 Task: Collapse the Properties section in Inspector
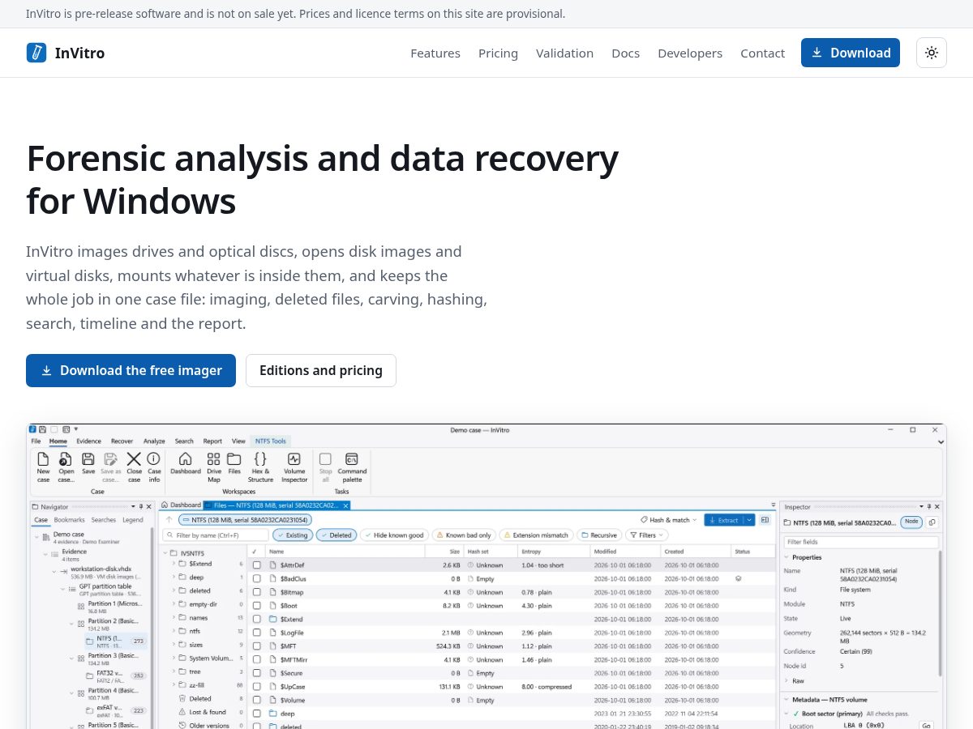click(x=787, y=557)
